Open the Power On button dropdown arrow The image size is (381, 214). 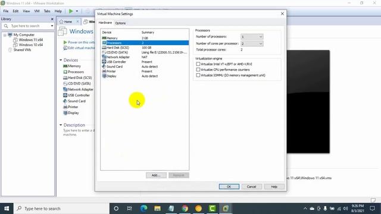77,11
